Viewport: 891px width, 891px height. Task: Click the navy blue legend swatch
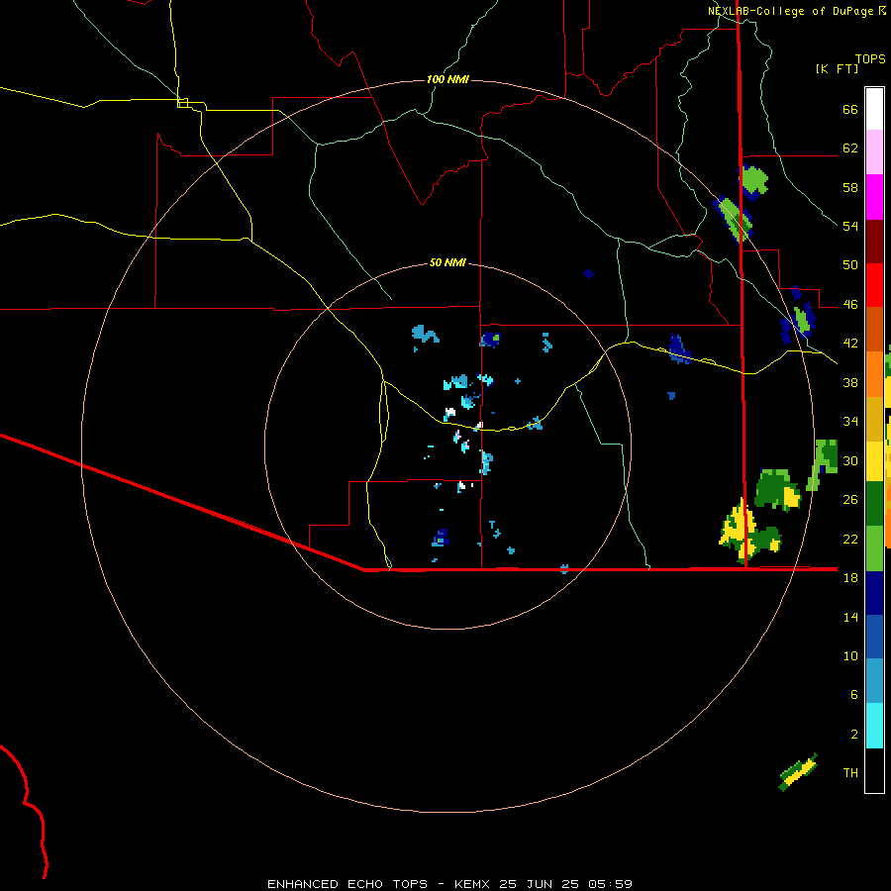(x=874, y=593)
